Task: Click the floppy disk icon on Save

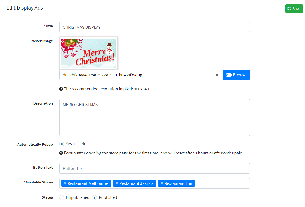Action: [289, 8]
